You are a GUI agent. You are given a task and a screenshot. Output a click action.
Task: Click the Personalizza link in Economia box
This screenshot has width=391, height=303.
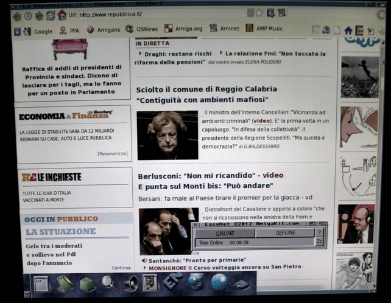112,154
